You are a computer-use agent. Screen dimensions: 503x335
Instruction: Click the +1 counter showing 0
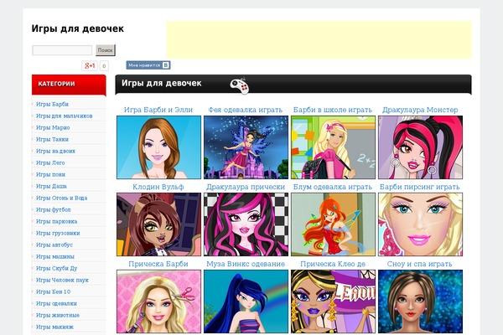[104, 65]
